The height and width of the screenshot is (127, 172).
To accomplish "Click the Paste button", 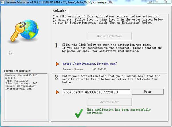I will (148, 92).
